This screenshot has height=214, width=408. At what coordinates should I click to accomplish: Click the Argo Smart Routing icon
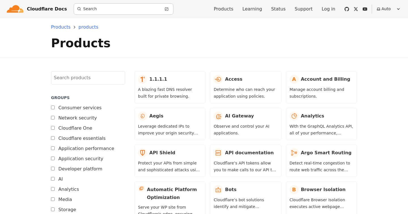click(294, 153)
